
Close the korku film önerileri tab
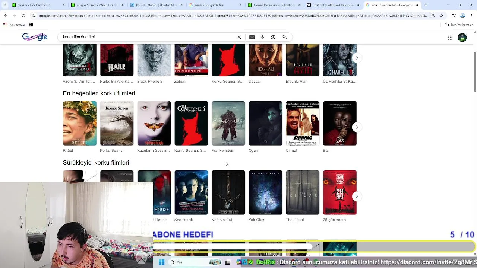[417, 5]
